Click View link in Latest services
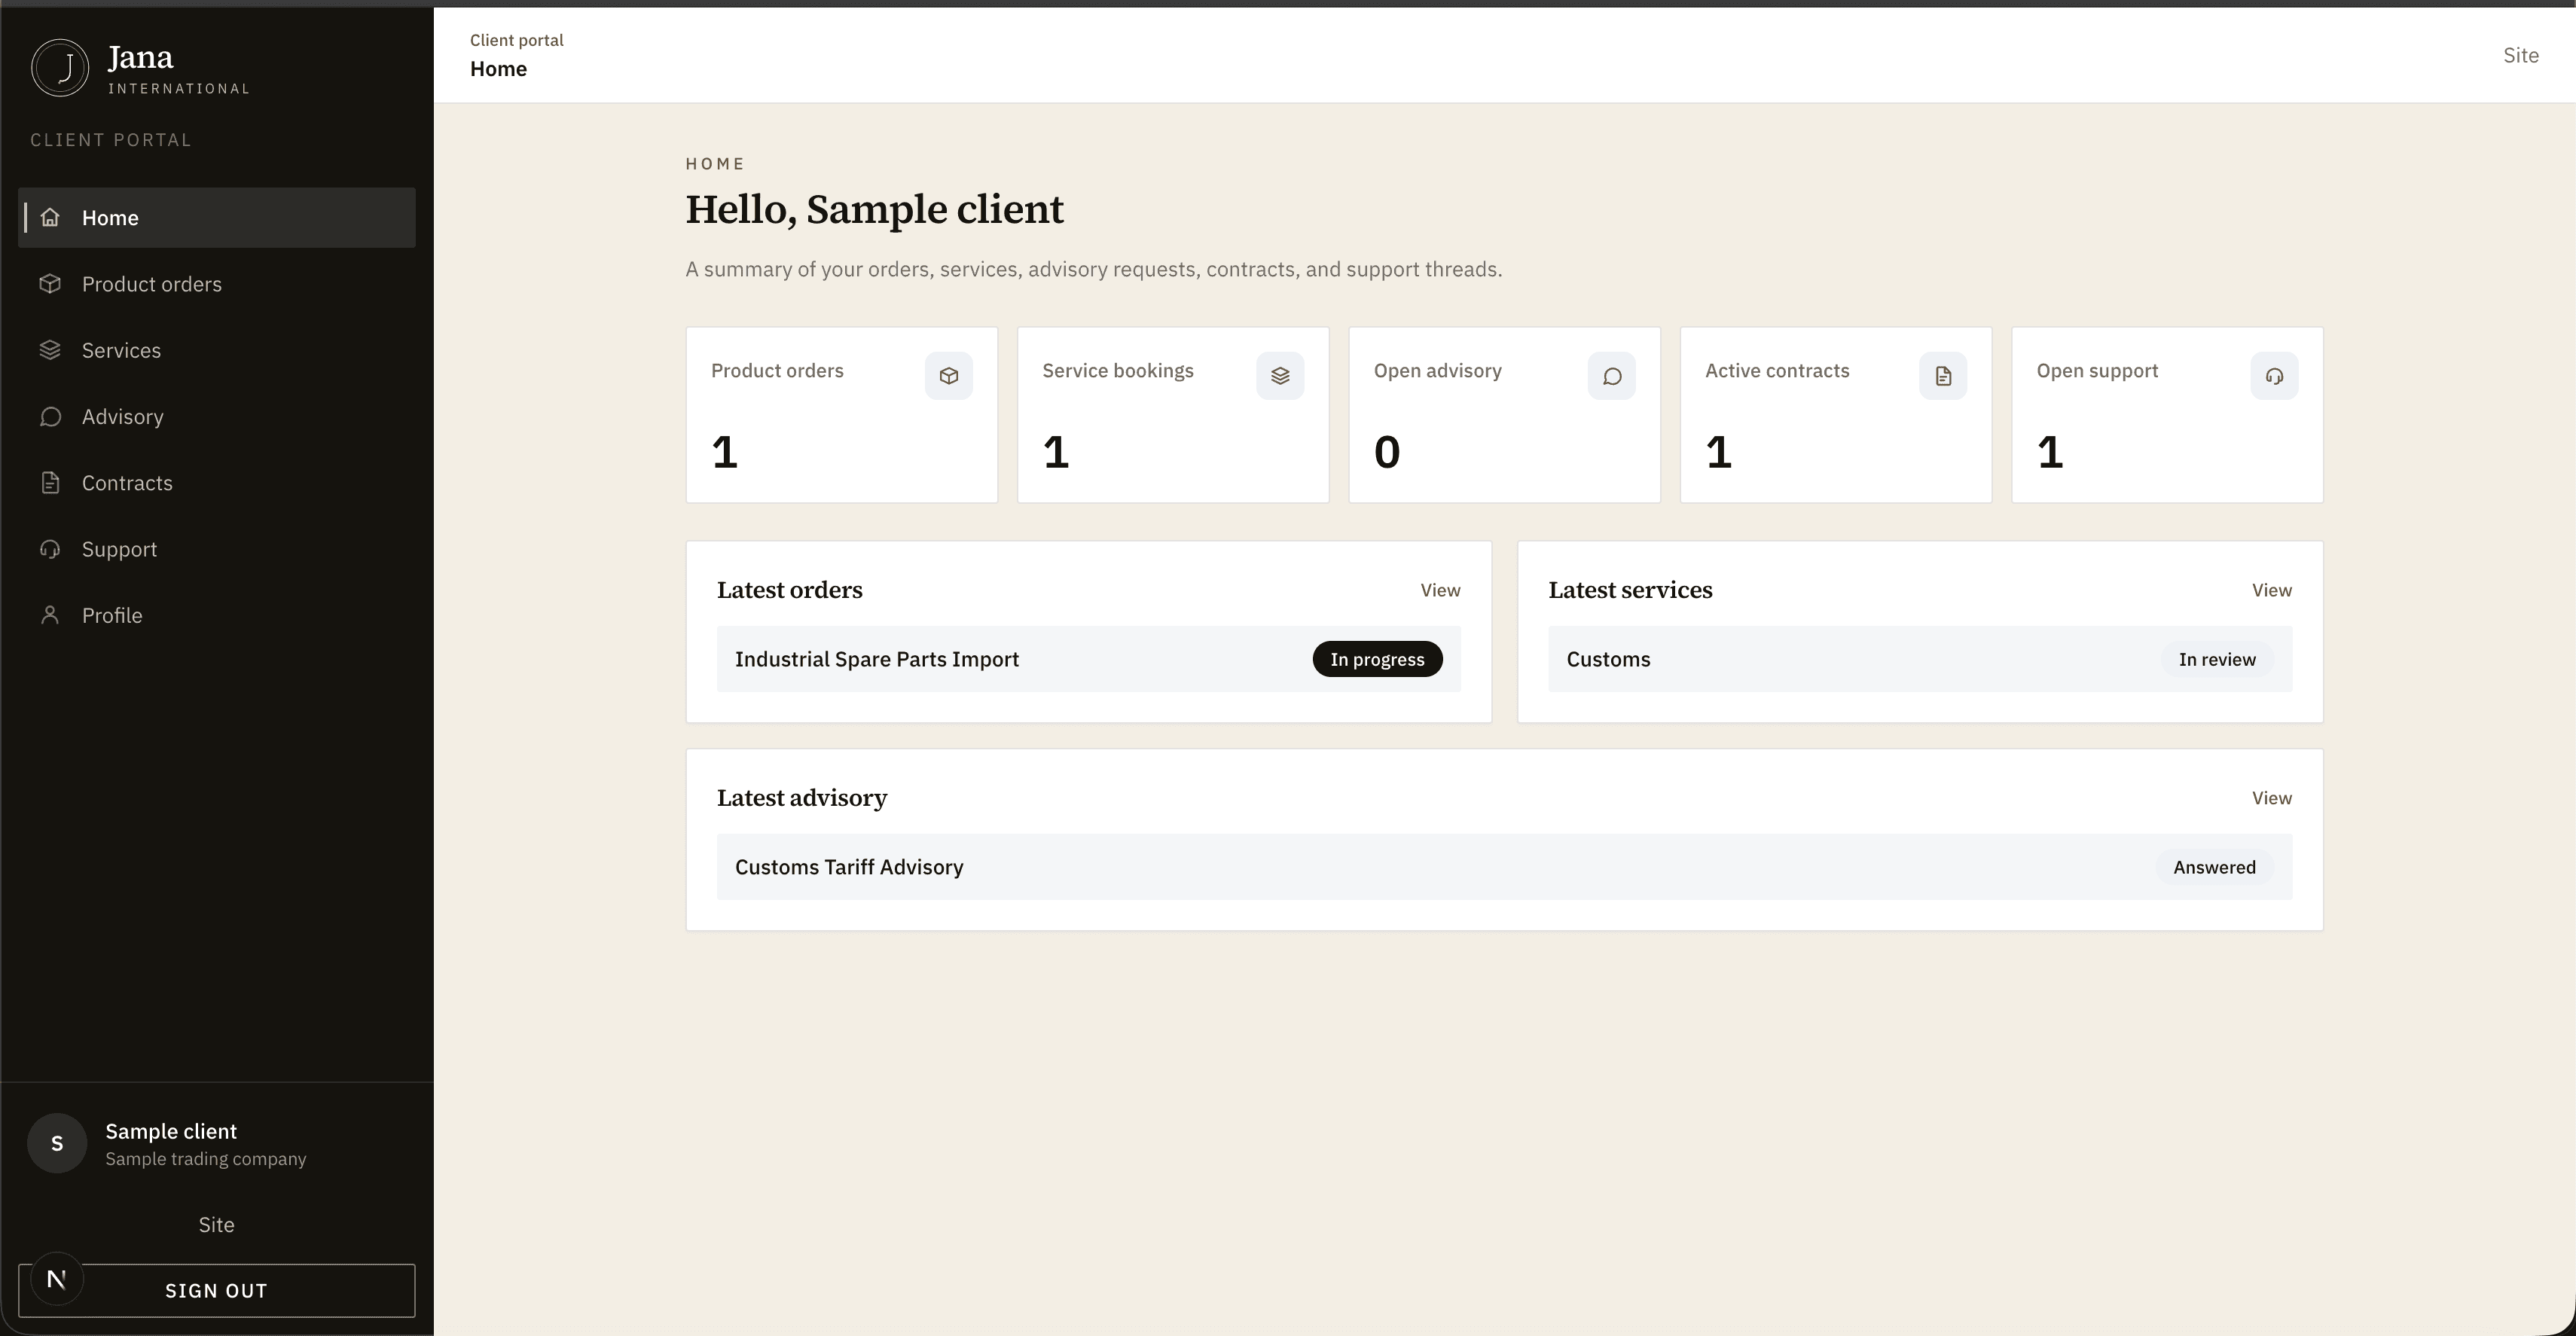 pos(2272,590)
